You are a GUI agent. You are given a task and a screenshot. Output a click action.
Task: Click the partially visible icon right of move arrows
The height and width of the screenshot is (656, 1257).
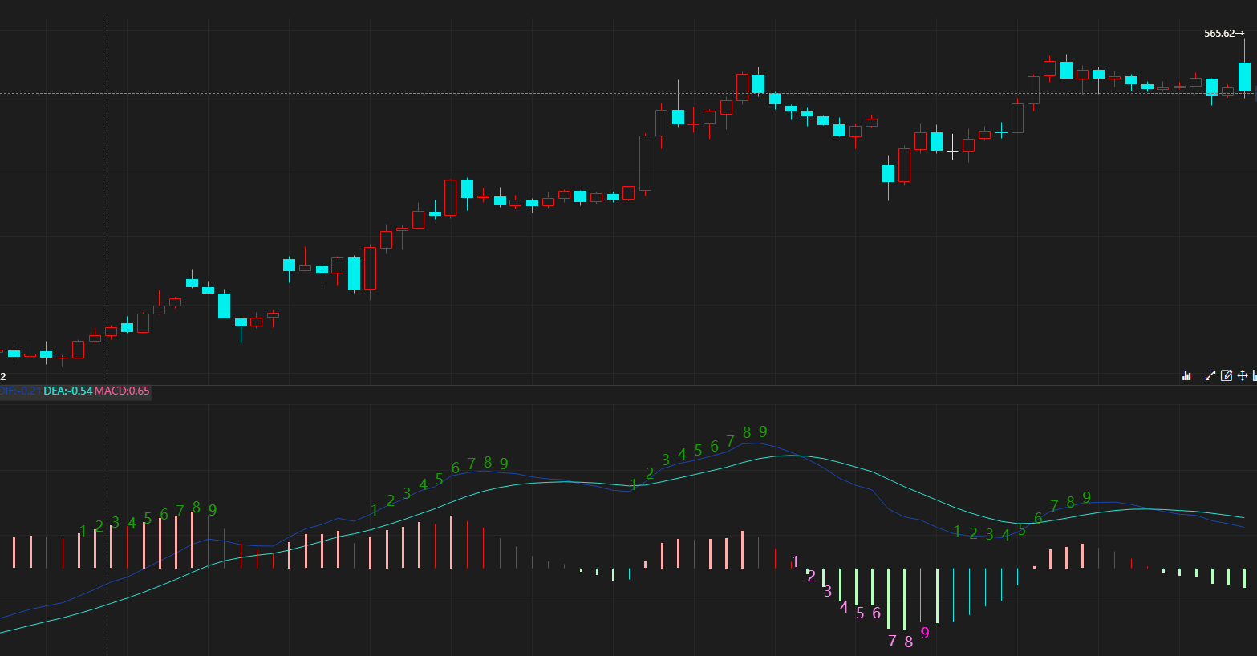tap(1255, 375)
